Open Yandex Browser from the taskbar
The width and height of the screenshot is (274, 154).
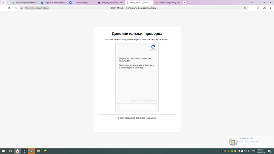pyautogui.click(x=18, y=151)
